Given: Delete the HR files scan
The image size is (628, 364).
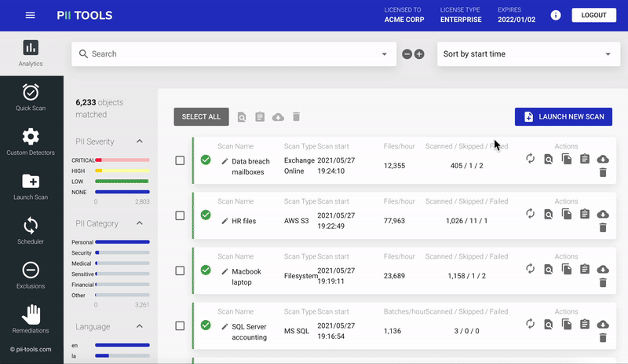Looking at the screenshot, I should [x=603, y=227].
